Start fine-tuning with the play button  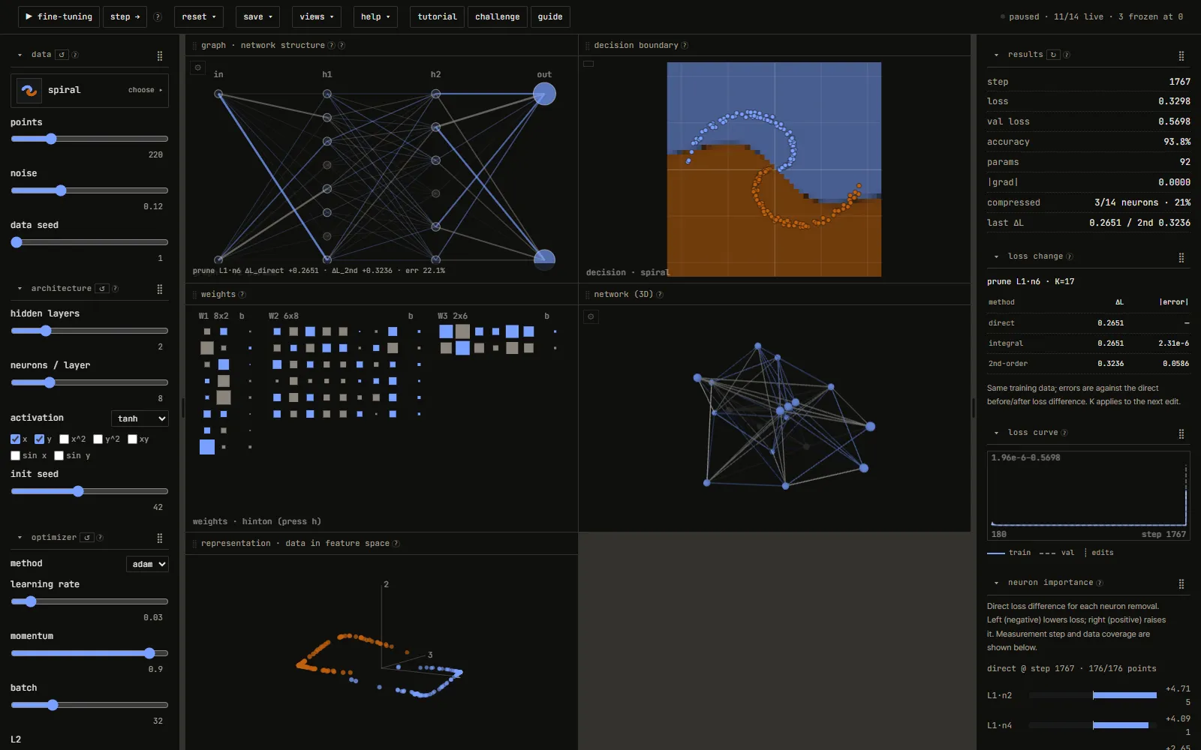coord(59,16)
